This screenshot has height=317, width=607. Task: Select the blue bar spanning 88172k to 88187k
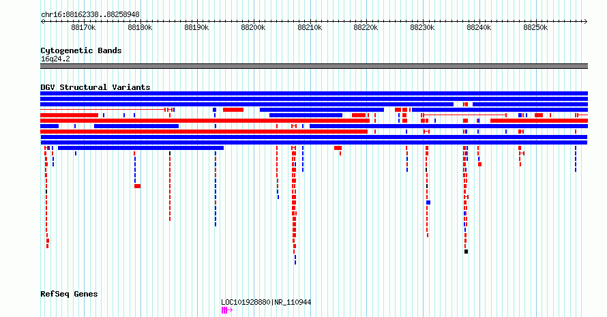136,126
